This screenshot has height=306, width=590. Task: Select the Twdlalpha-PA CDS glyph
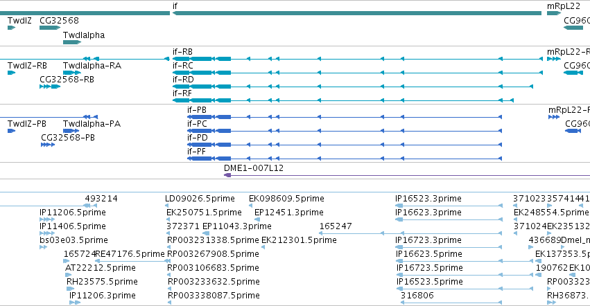(71, 131)
